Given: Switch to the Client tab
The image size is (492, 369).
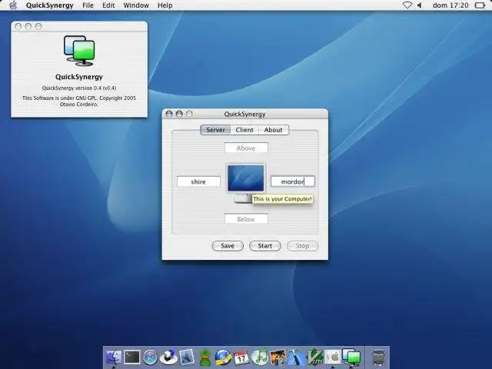Looking at the screenshot, I should pyautogui.click(x=244, y=130).
